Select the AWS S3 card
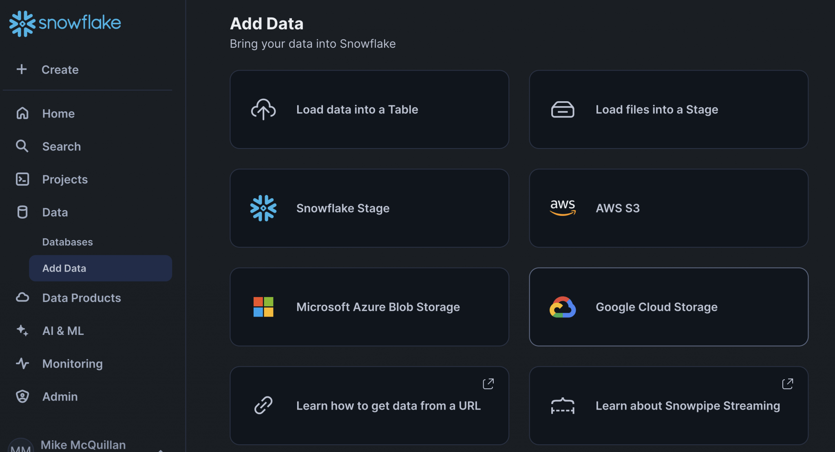Screen dimensions: 835x452 point(668,208)
